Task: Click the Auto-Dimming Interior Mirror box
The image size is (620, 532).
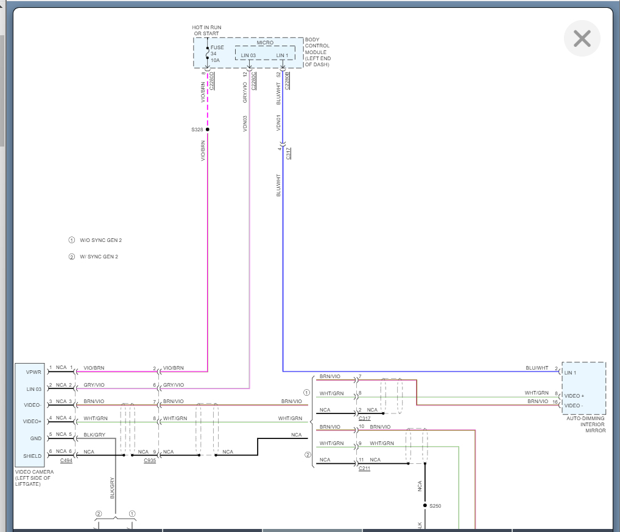Action: (583, 388)
